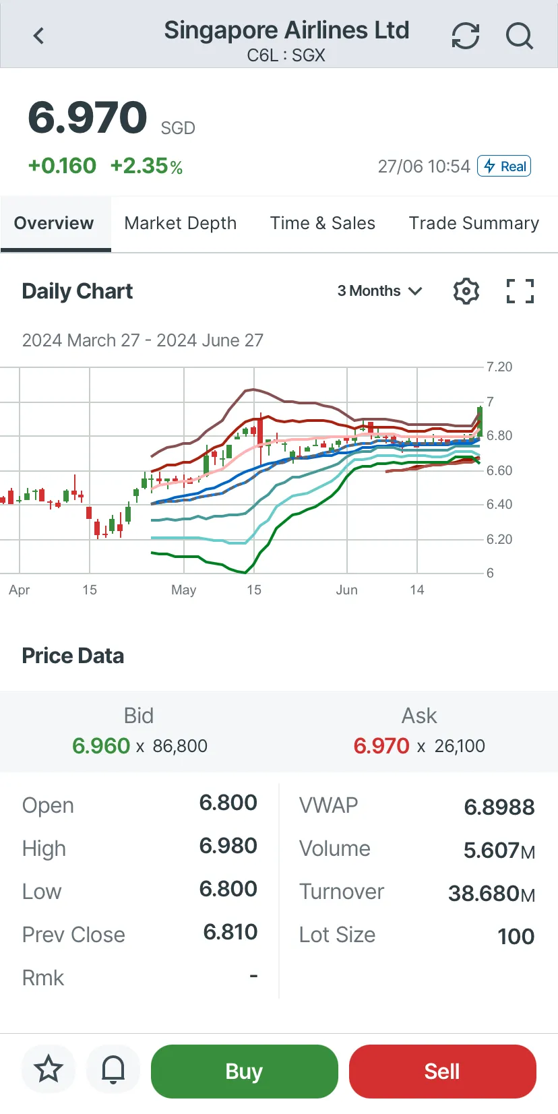Tap the 27/06 10:54 timestamp
Image resolution: width=558 pixels, height=1114 pixels.
[424, 166]
